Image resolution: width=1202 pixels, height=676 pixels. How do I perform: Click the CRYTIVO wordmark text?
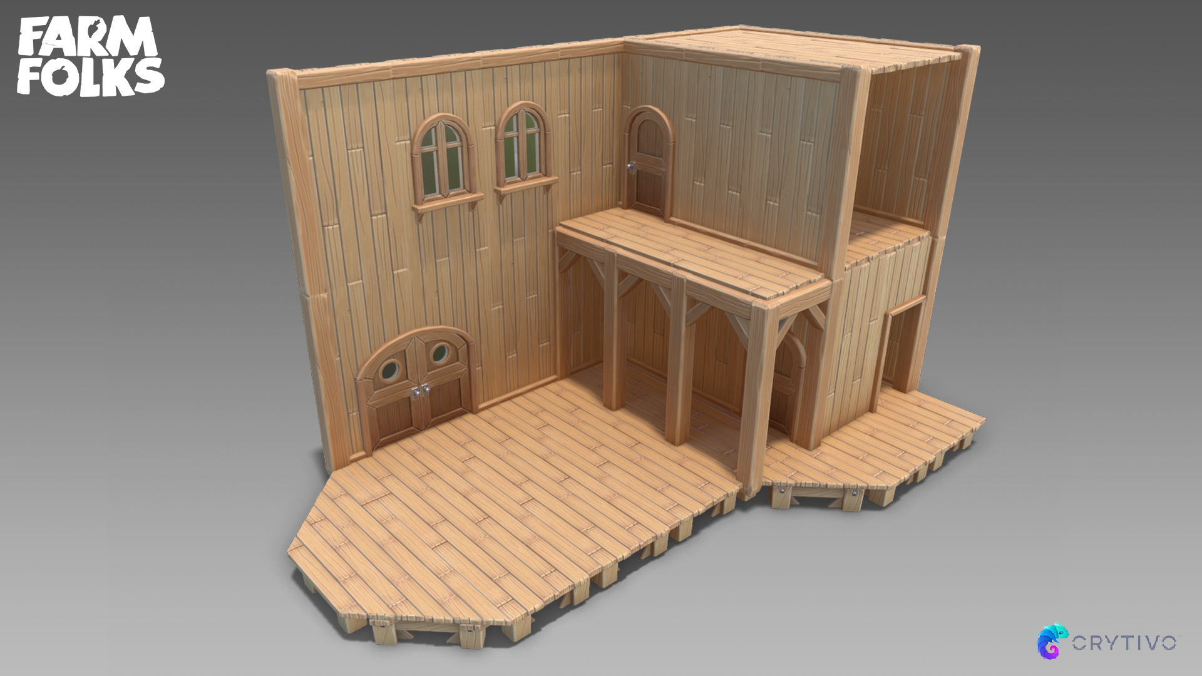1125,643
